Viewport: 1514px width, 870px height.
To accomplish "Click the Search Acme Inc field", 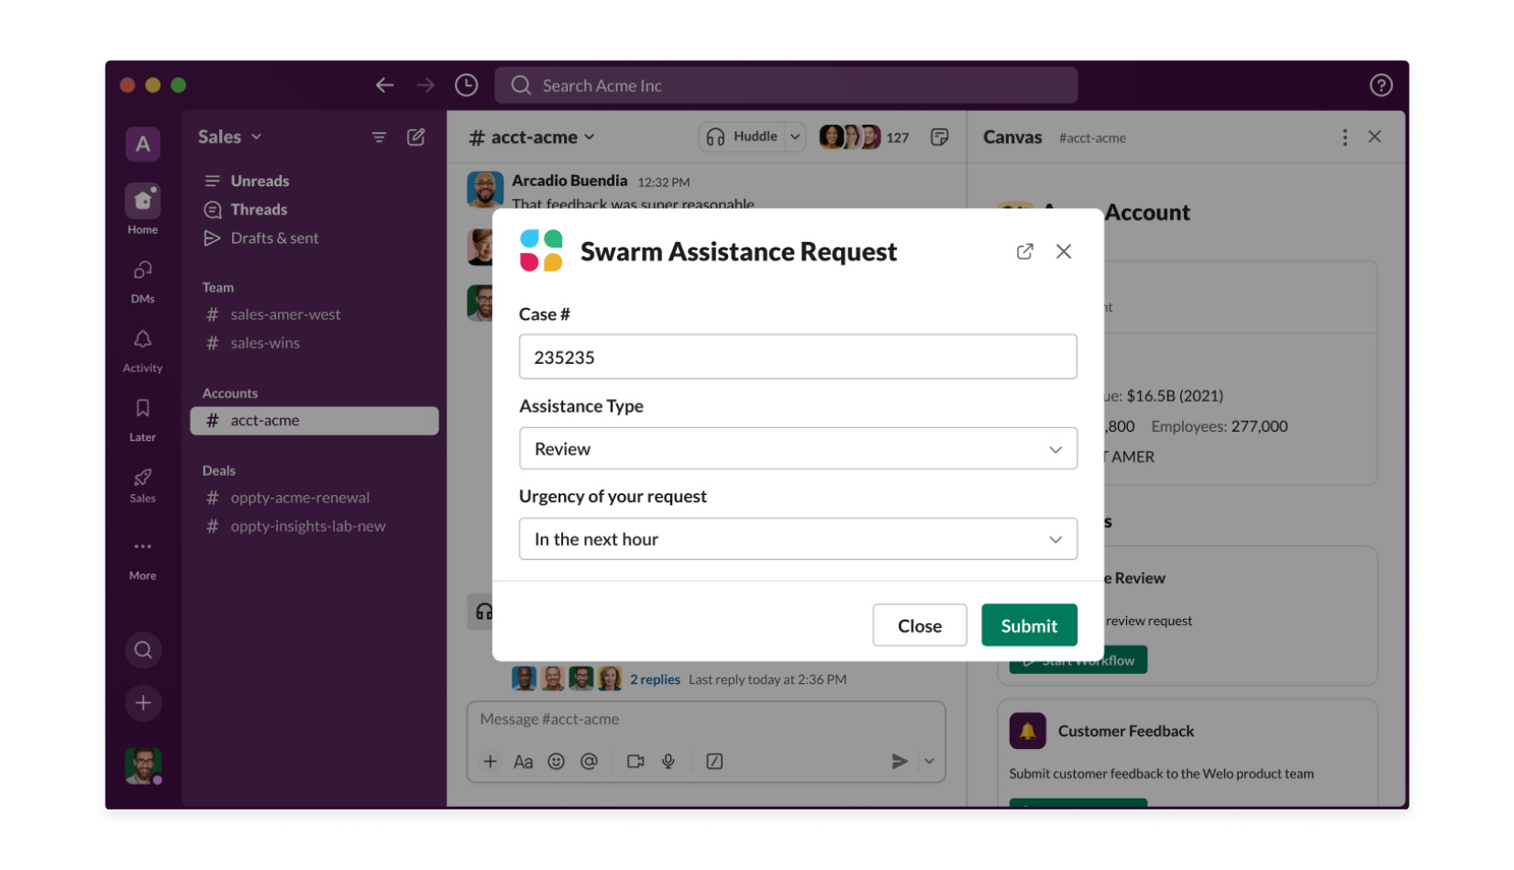I will click(x=786, y=85).
